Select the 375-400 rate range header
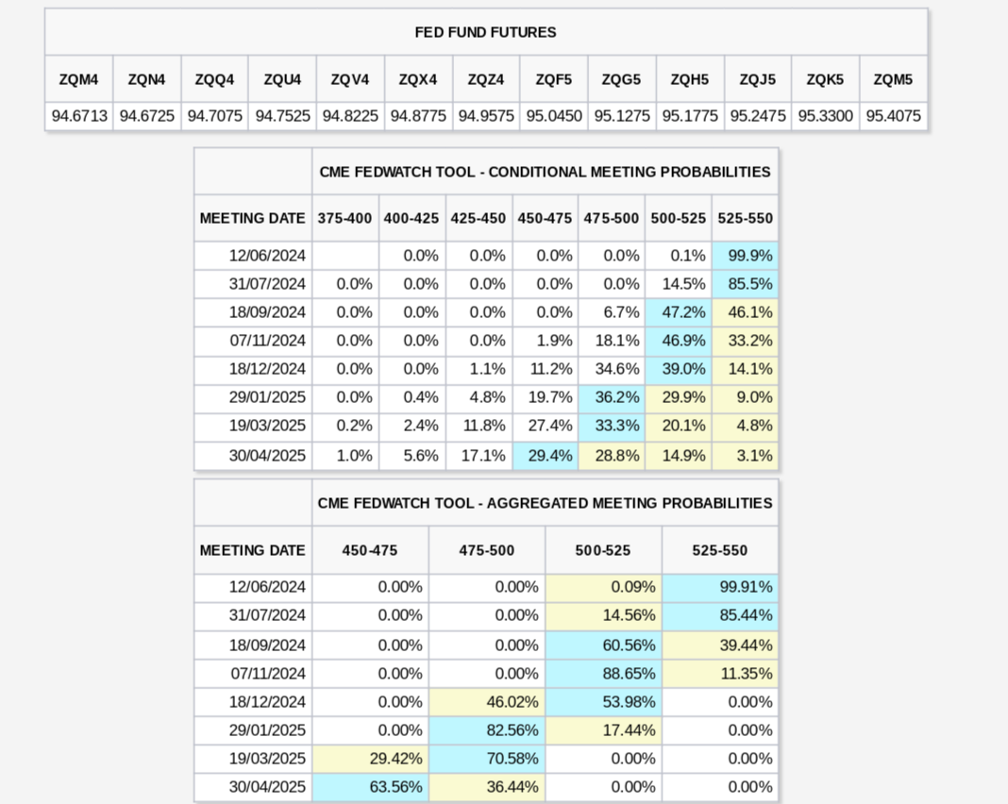This screenshot has height=804, width=1008. click(345, 218)
